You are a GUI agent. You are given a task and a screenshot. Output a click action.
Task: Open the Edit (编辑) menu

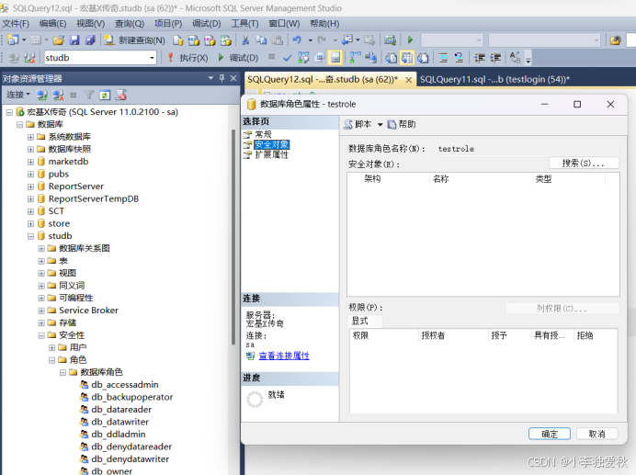pos(52,24)
